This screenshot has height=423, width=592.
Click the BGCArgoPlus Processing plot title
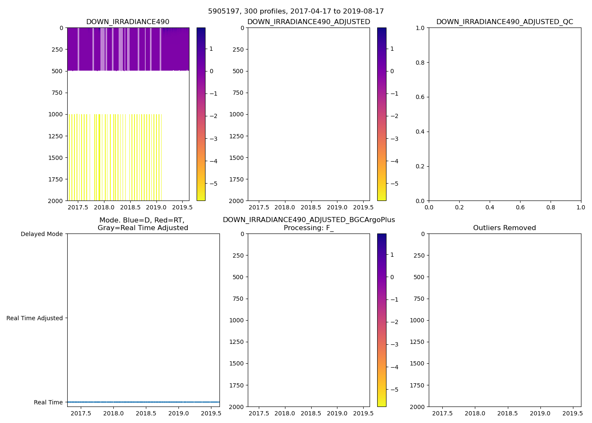point(308,224)
